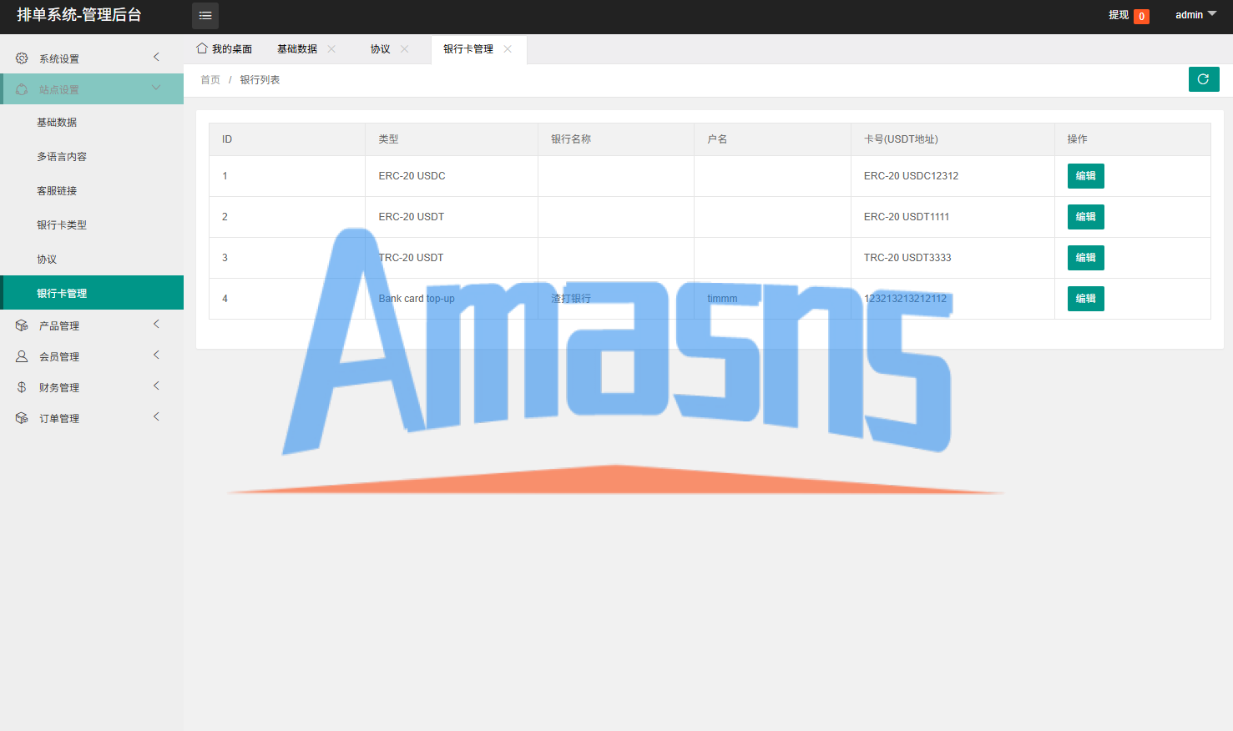Open 银行卡类型 in the sidebar
This screenshot has width=1233, height=731.
click(x=92, y=224)
